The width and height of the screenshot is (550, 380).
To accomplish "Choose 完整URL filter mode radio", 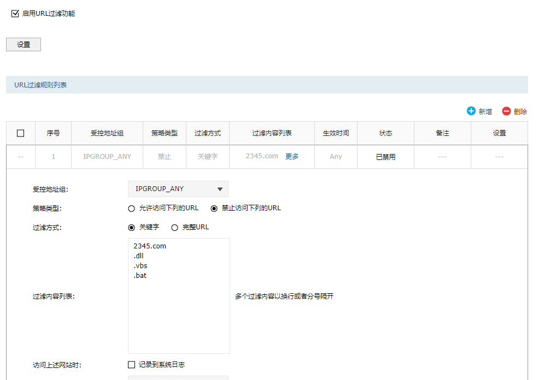I will click(x=175, y=228).
